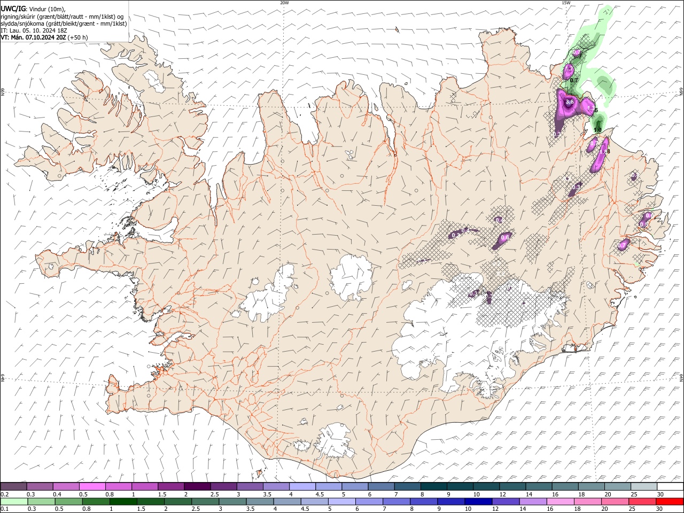Pick the darkest purple upper swatch starting at 2

pos(197,486)
